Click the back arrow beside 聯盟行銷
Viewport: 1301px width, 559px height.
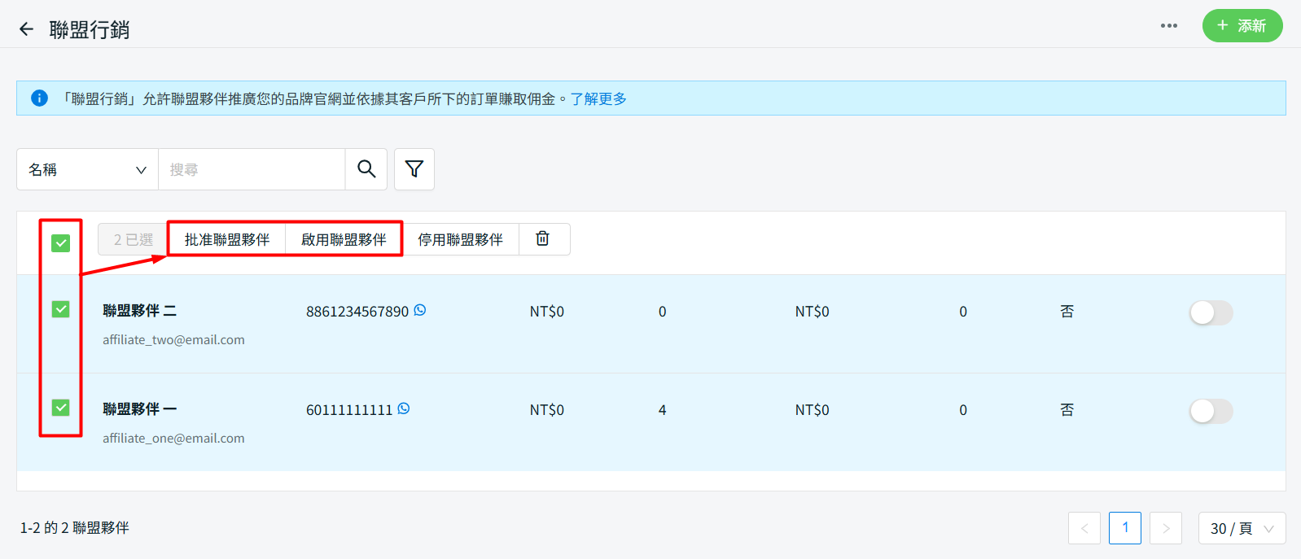point(27,29)
